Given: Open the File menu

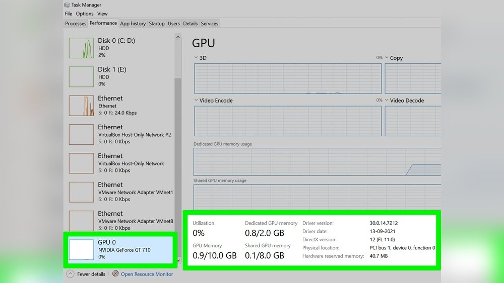Looking at the screenshot, I should click(69, 14).
